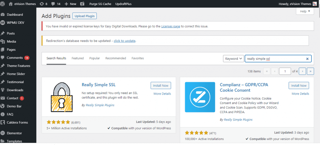This screenshot has height=145, width=320.
Task: Click the Downloads sidebar icon
Action: coord(2,90)
